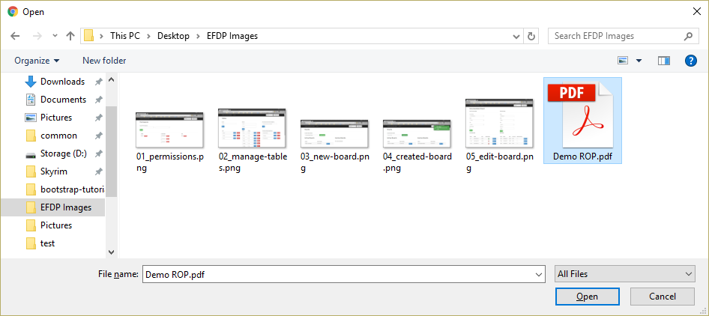Toggle the preview pane icon
Screen dimensions: 709x316
pyautogui.click(x=663, y=61)
